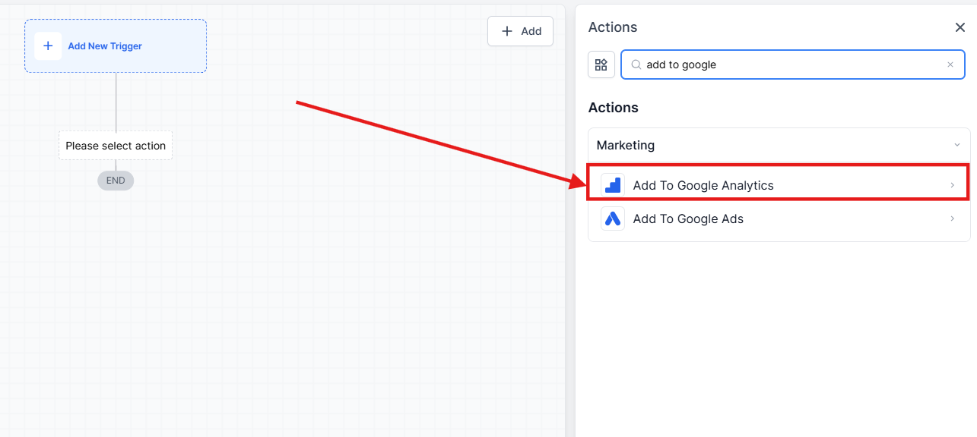The image size is (977, 437).
Task: Collapse Marketing using its chevron arrow
Action: 956,145
